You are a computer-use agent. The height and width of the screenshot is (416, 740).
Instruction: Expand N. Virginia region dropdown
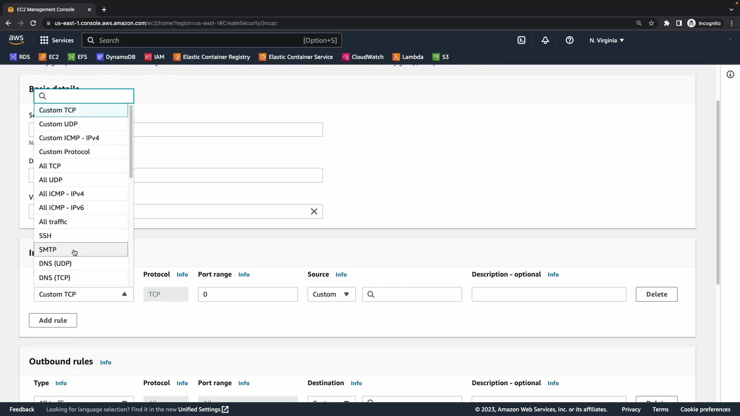point(606,40)
